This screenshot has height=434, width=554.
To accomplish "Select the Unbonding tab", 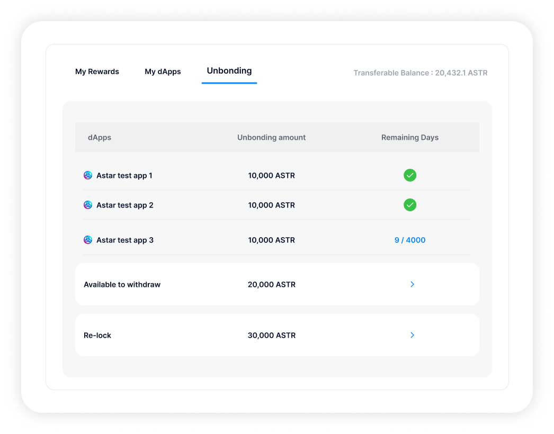I will [229, 71].
